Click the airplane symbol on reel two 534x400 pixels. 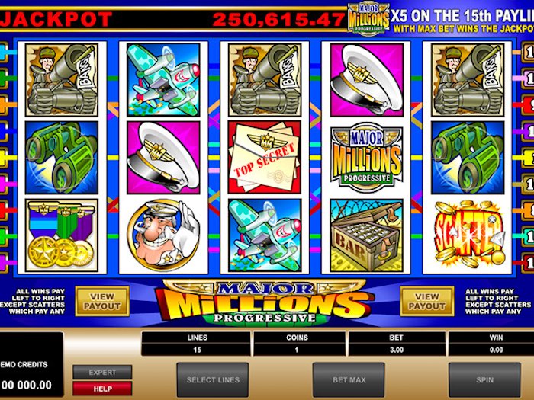coord(163,79)
